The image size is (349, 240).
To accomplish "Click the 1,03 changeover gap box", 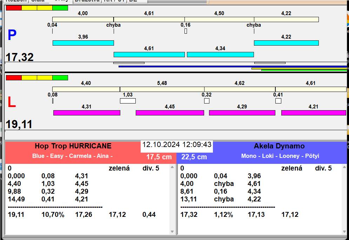I will pos(128,101).
